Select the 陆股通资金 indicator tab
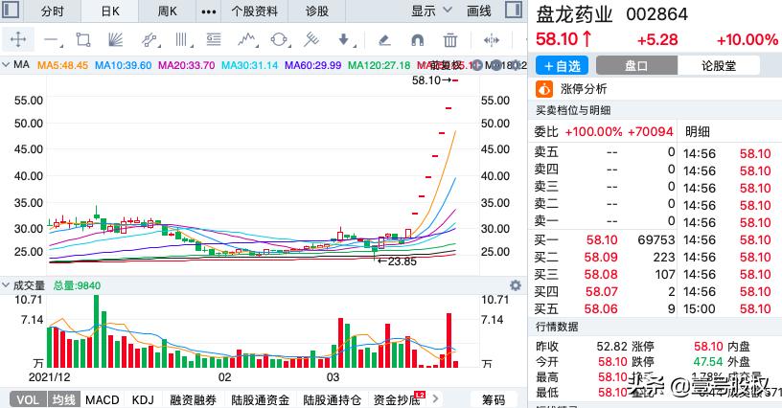 (x=261, y=399)
